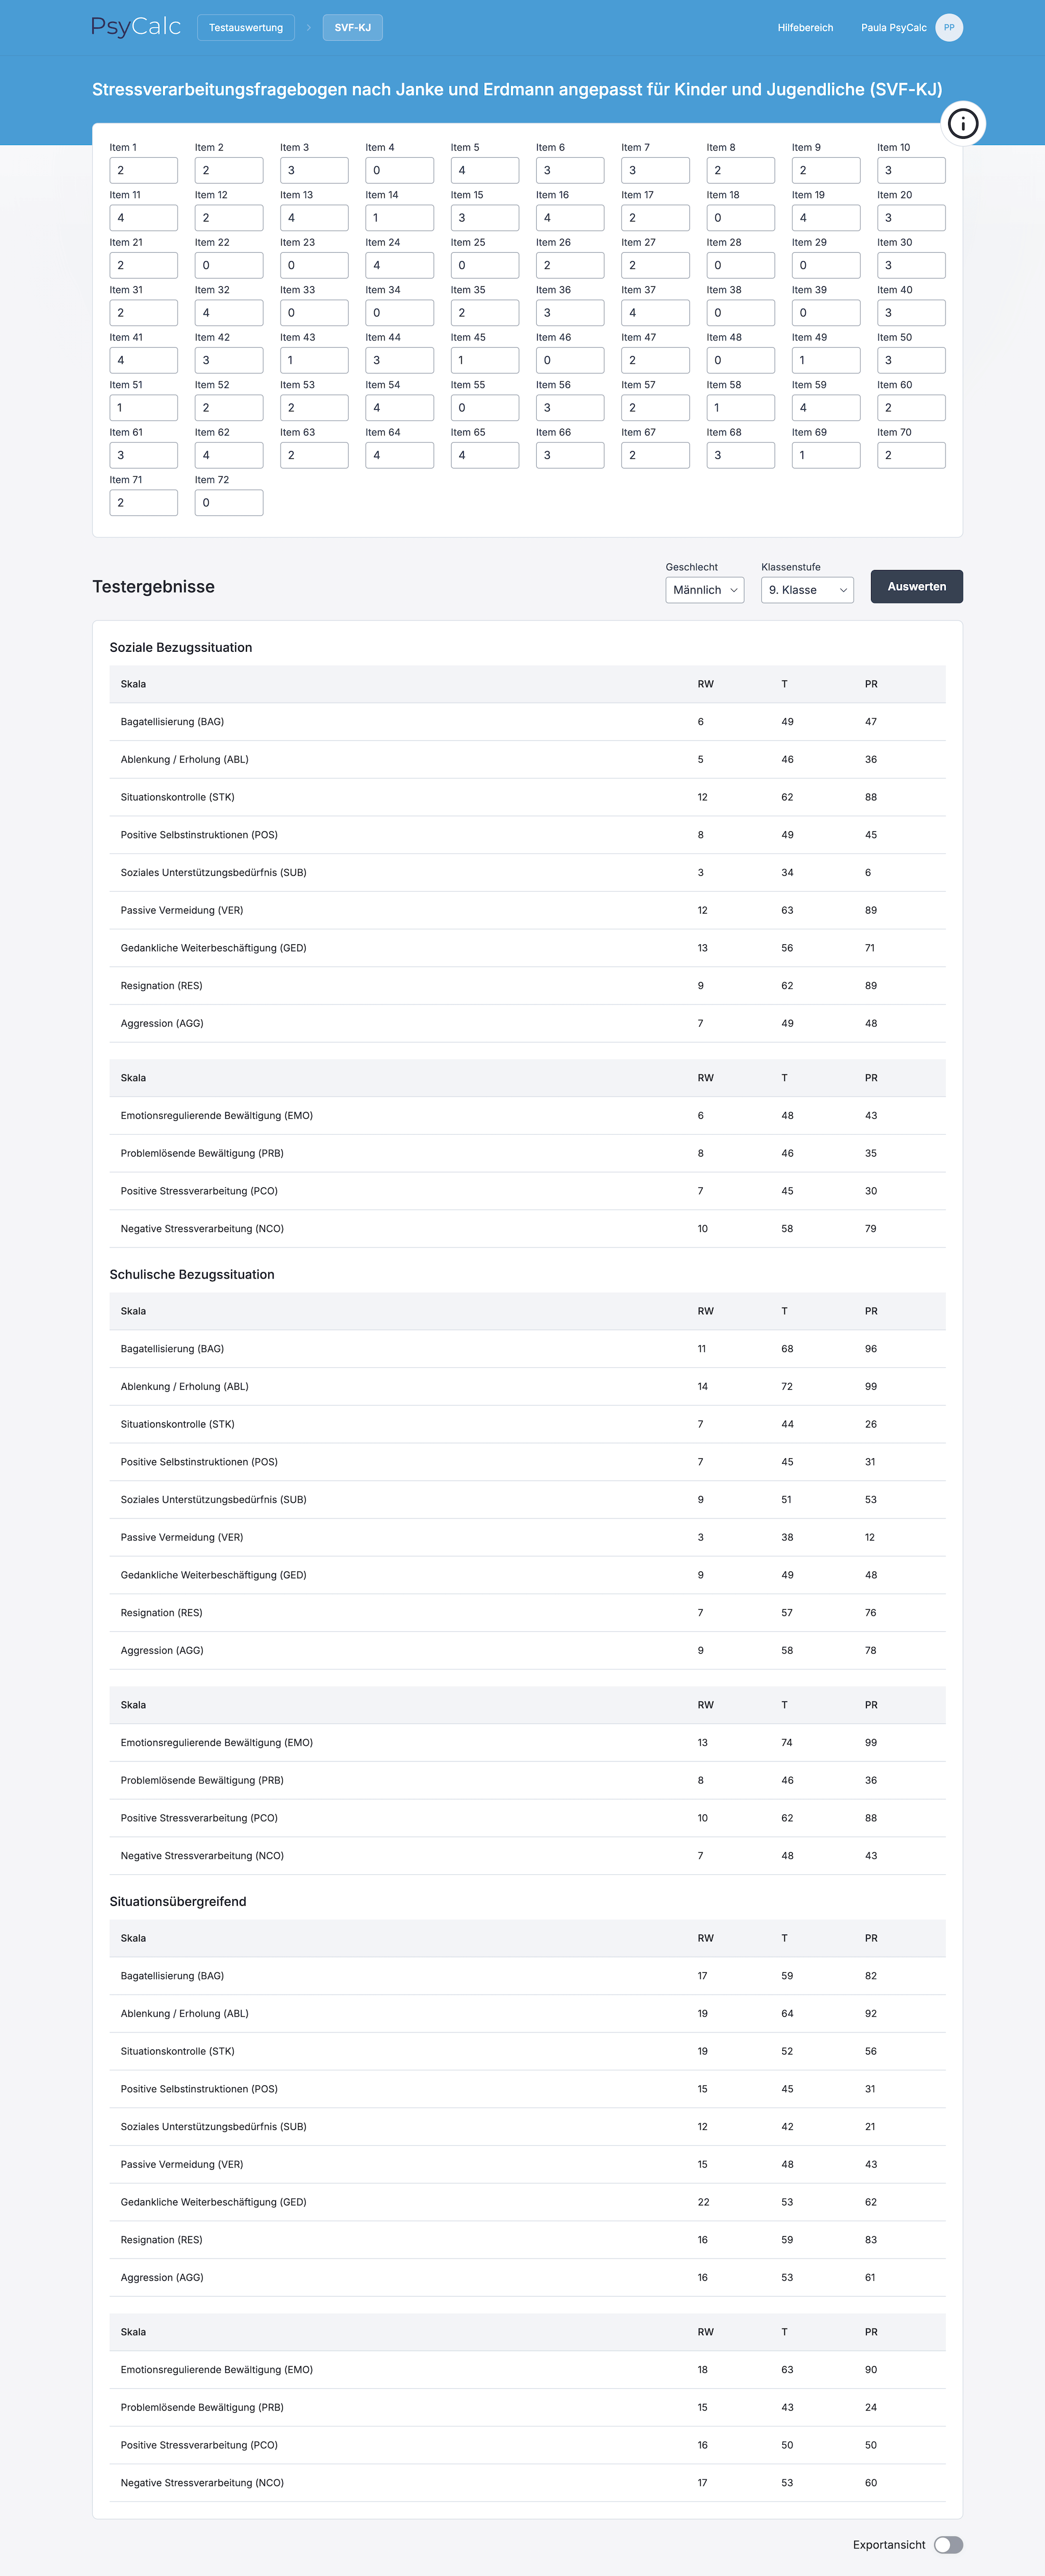Select the Item 10 input box
This screenshot has width=1045, height=2576.
[911, 170]
